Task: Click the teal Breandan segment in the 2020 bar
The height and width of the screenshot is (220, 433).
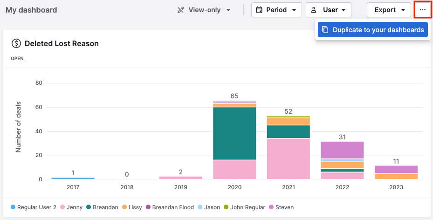Action: tap(234, 133)
